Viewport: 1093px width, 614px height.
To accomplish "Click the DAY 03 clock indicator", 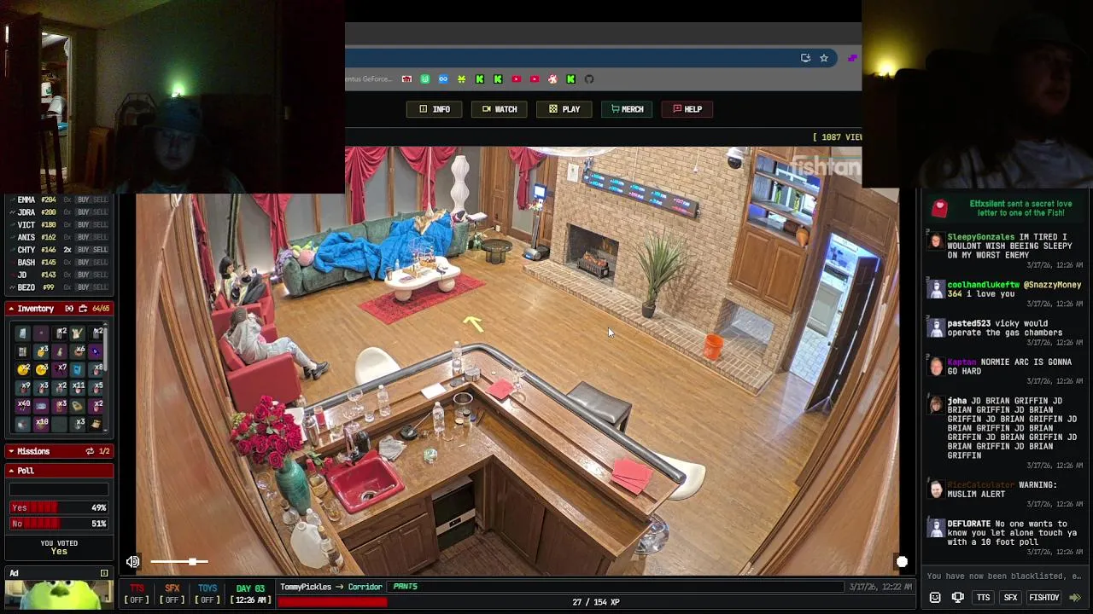I will (250, 594).
